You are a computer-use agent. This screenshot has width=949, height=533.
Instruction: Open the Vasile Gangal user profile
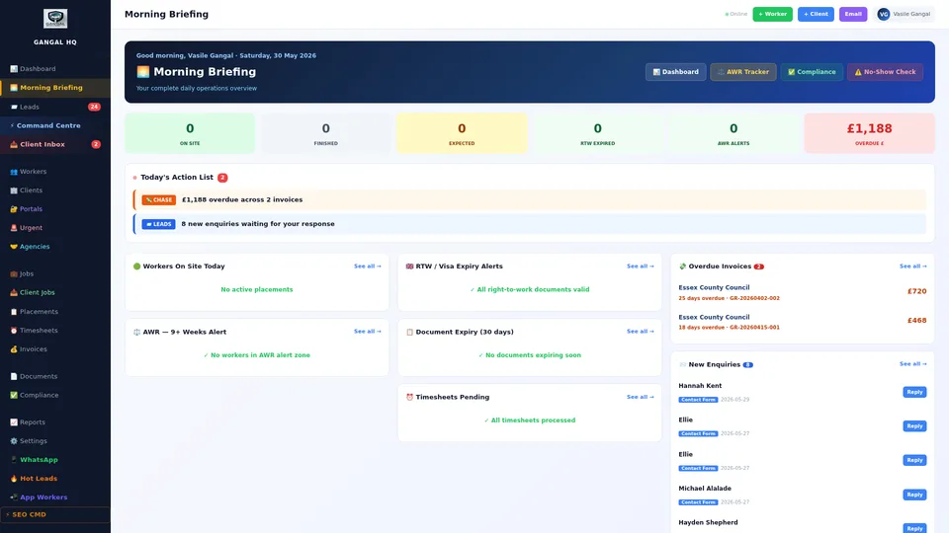pos(905,14)
